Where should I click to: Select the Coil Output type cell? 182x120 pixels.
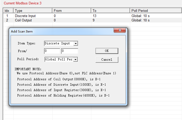pyautogui.click(x=23, y=20)
